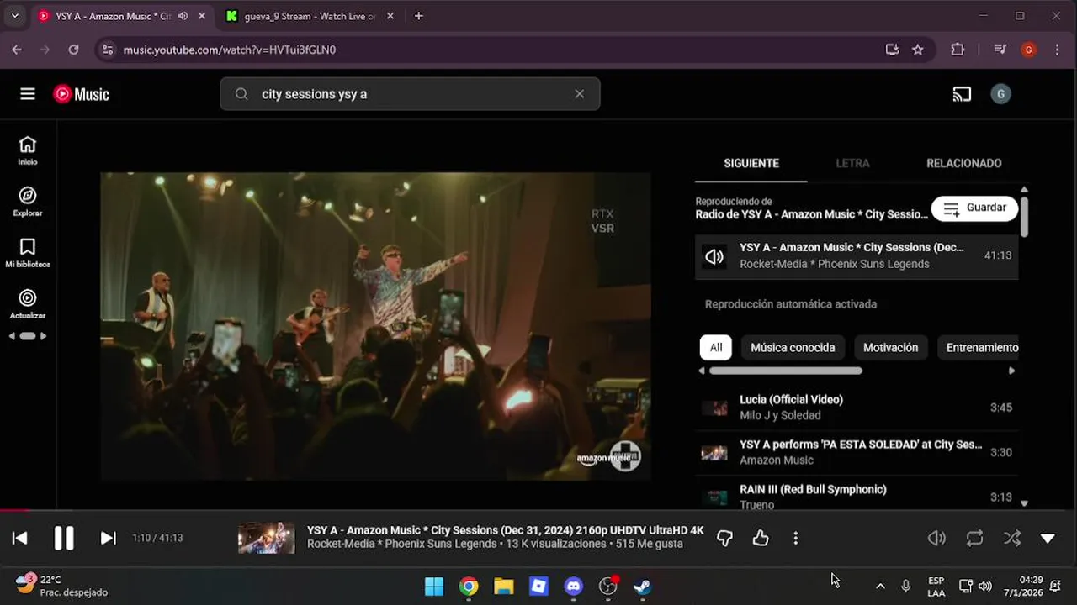Image resolution: width=1077 pixels, height=605 pixels.
Task: Click the volume icon in the player bar
Action: [936, 538]
